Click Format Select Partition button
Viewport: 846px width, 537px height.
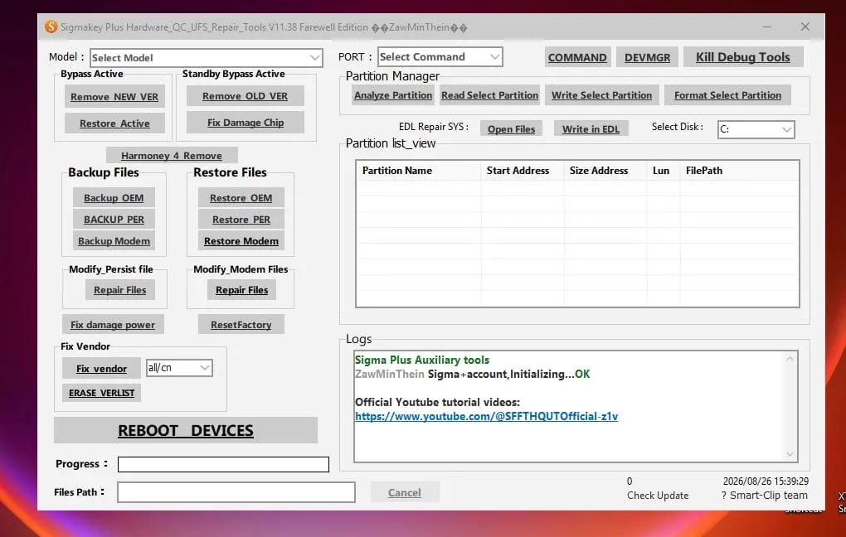(727, 95)
